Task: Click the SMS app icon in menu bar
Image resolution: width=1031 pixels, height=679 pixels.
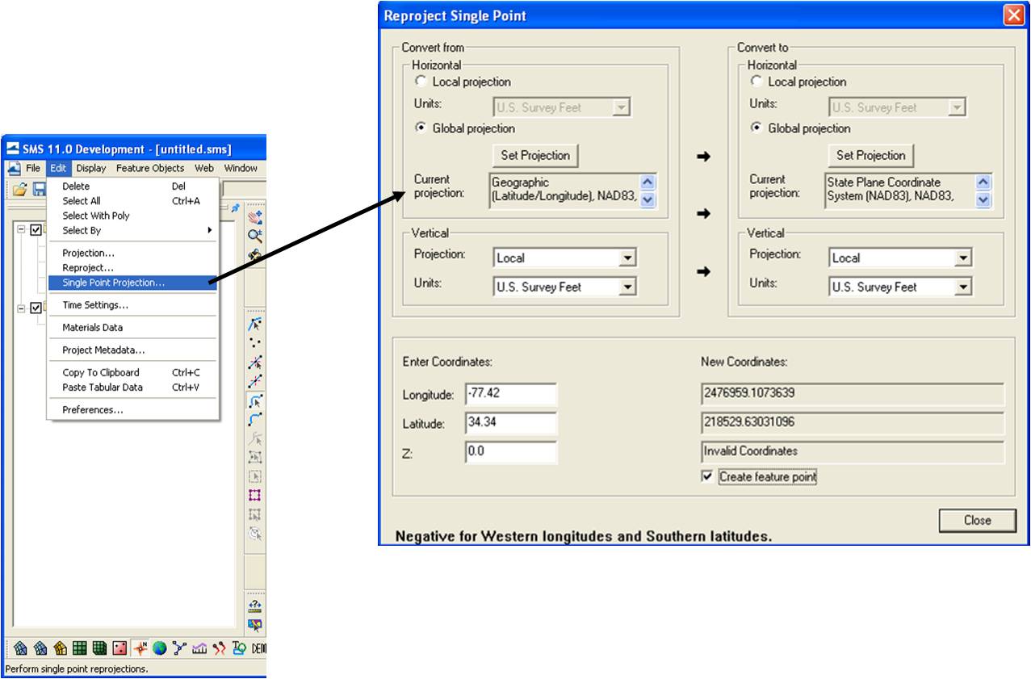Action: [x=14, y=168]
